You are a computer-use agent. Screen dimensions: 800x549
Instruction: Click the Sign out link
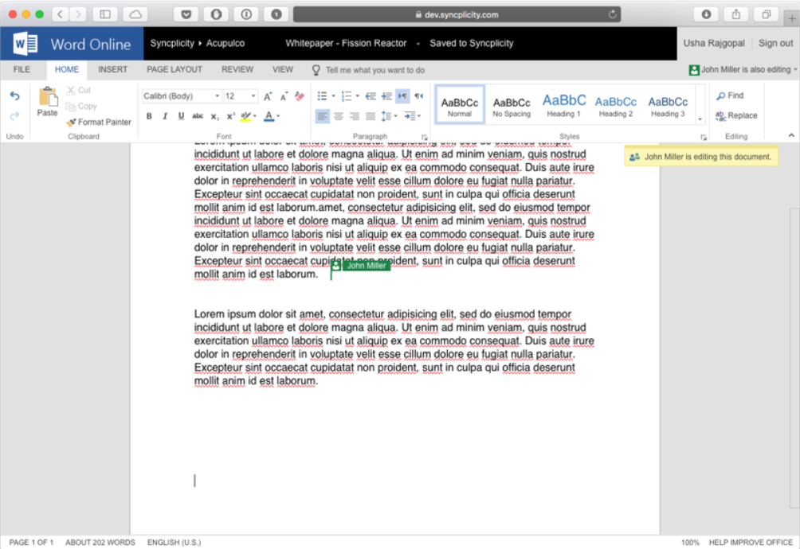tap(775, 43)
